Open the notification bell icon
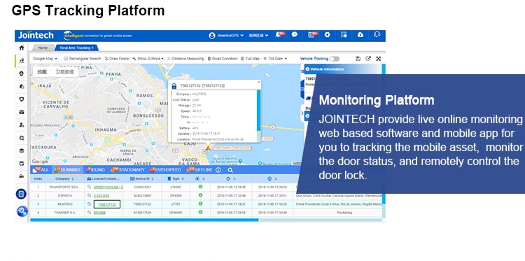Image resolution: width=525 pixels, height=261 pixels. pos(278,35)
